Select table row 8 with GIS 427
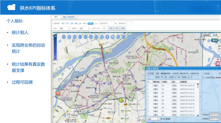Viewport: 221px width, 123px height. click(x=172, y=111)
